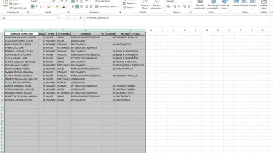Decrease font size with smaller A
The image size is (273, 153).
[x=67, y=1]
